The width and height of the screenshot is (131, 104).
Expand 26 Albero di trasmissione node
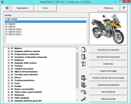point(9,72)
